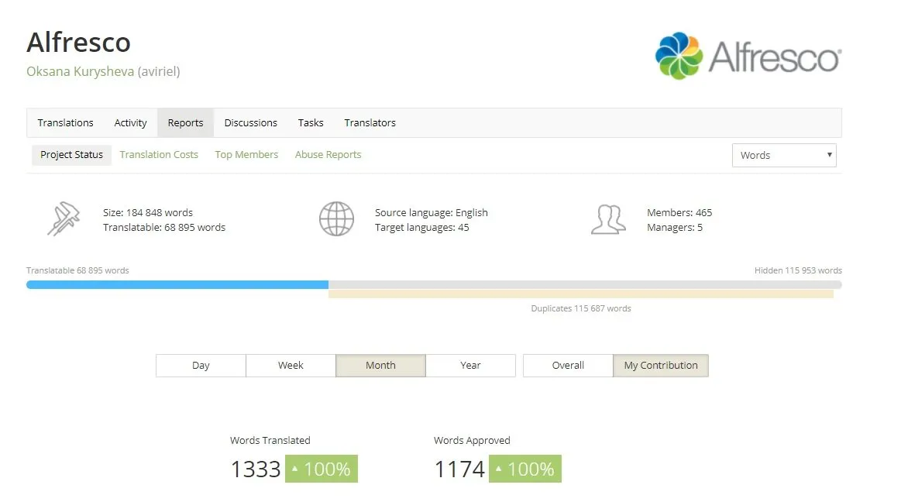Viewport: 908px width, 502px height.
Task: Switch to My Contribution statistics
Action: point(661,366)
